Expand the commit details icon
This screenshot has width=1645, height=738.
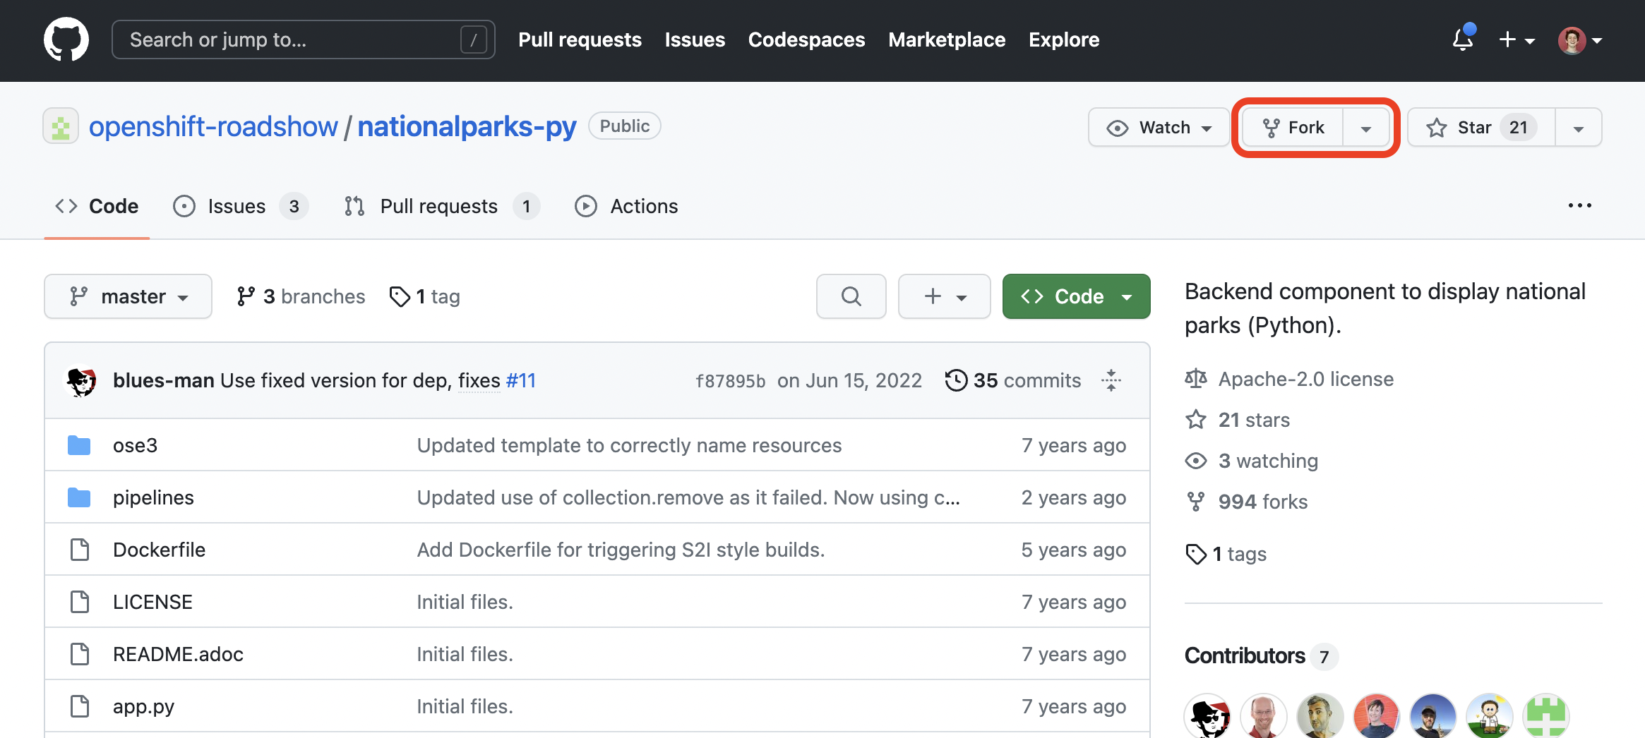click(x=1111, y=380)
